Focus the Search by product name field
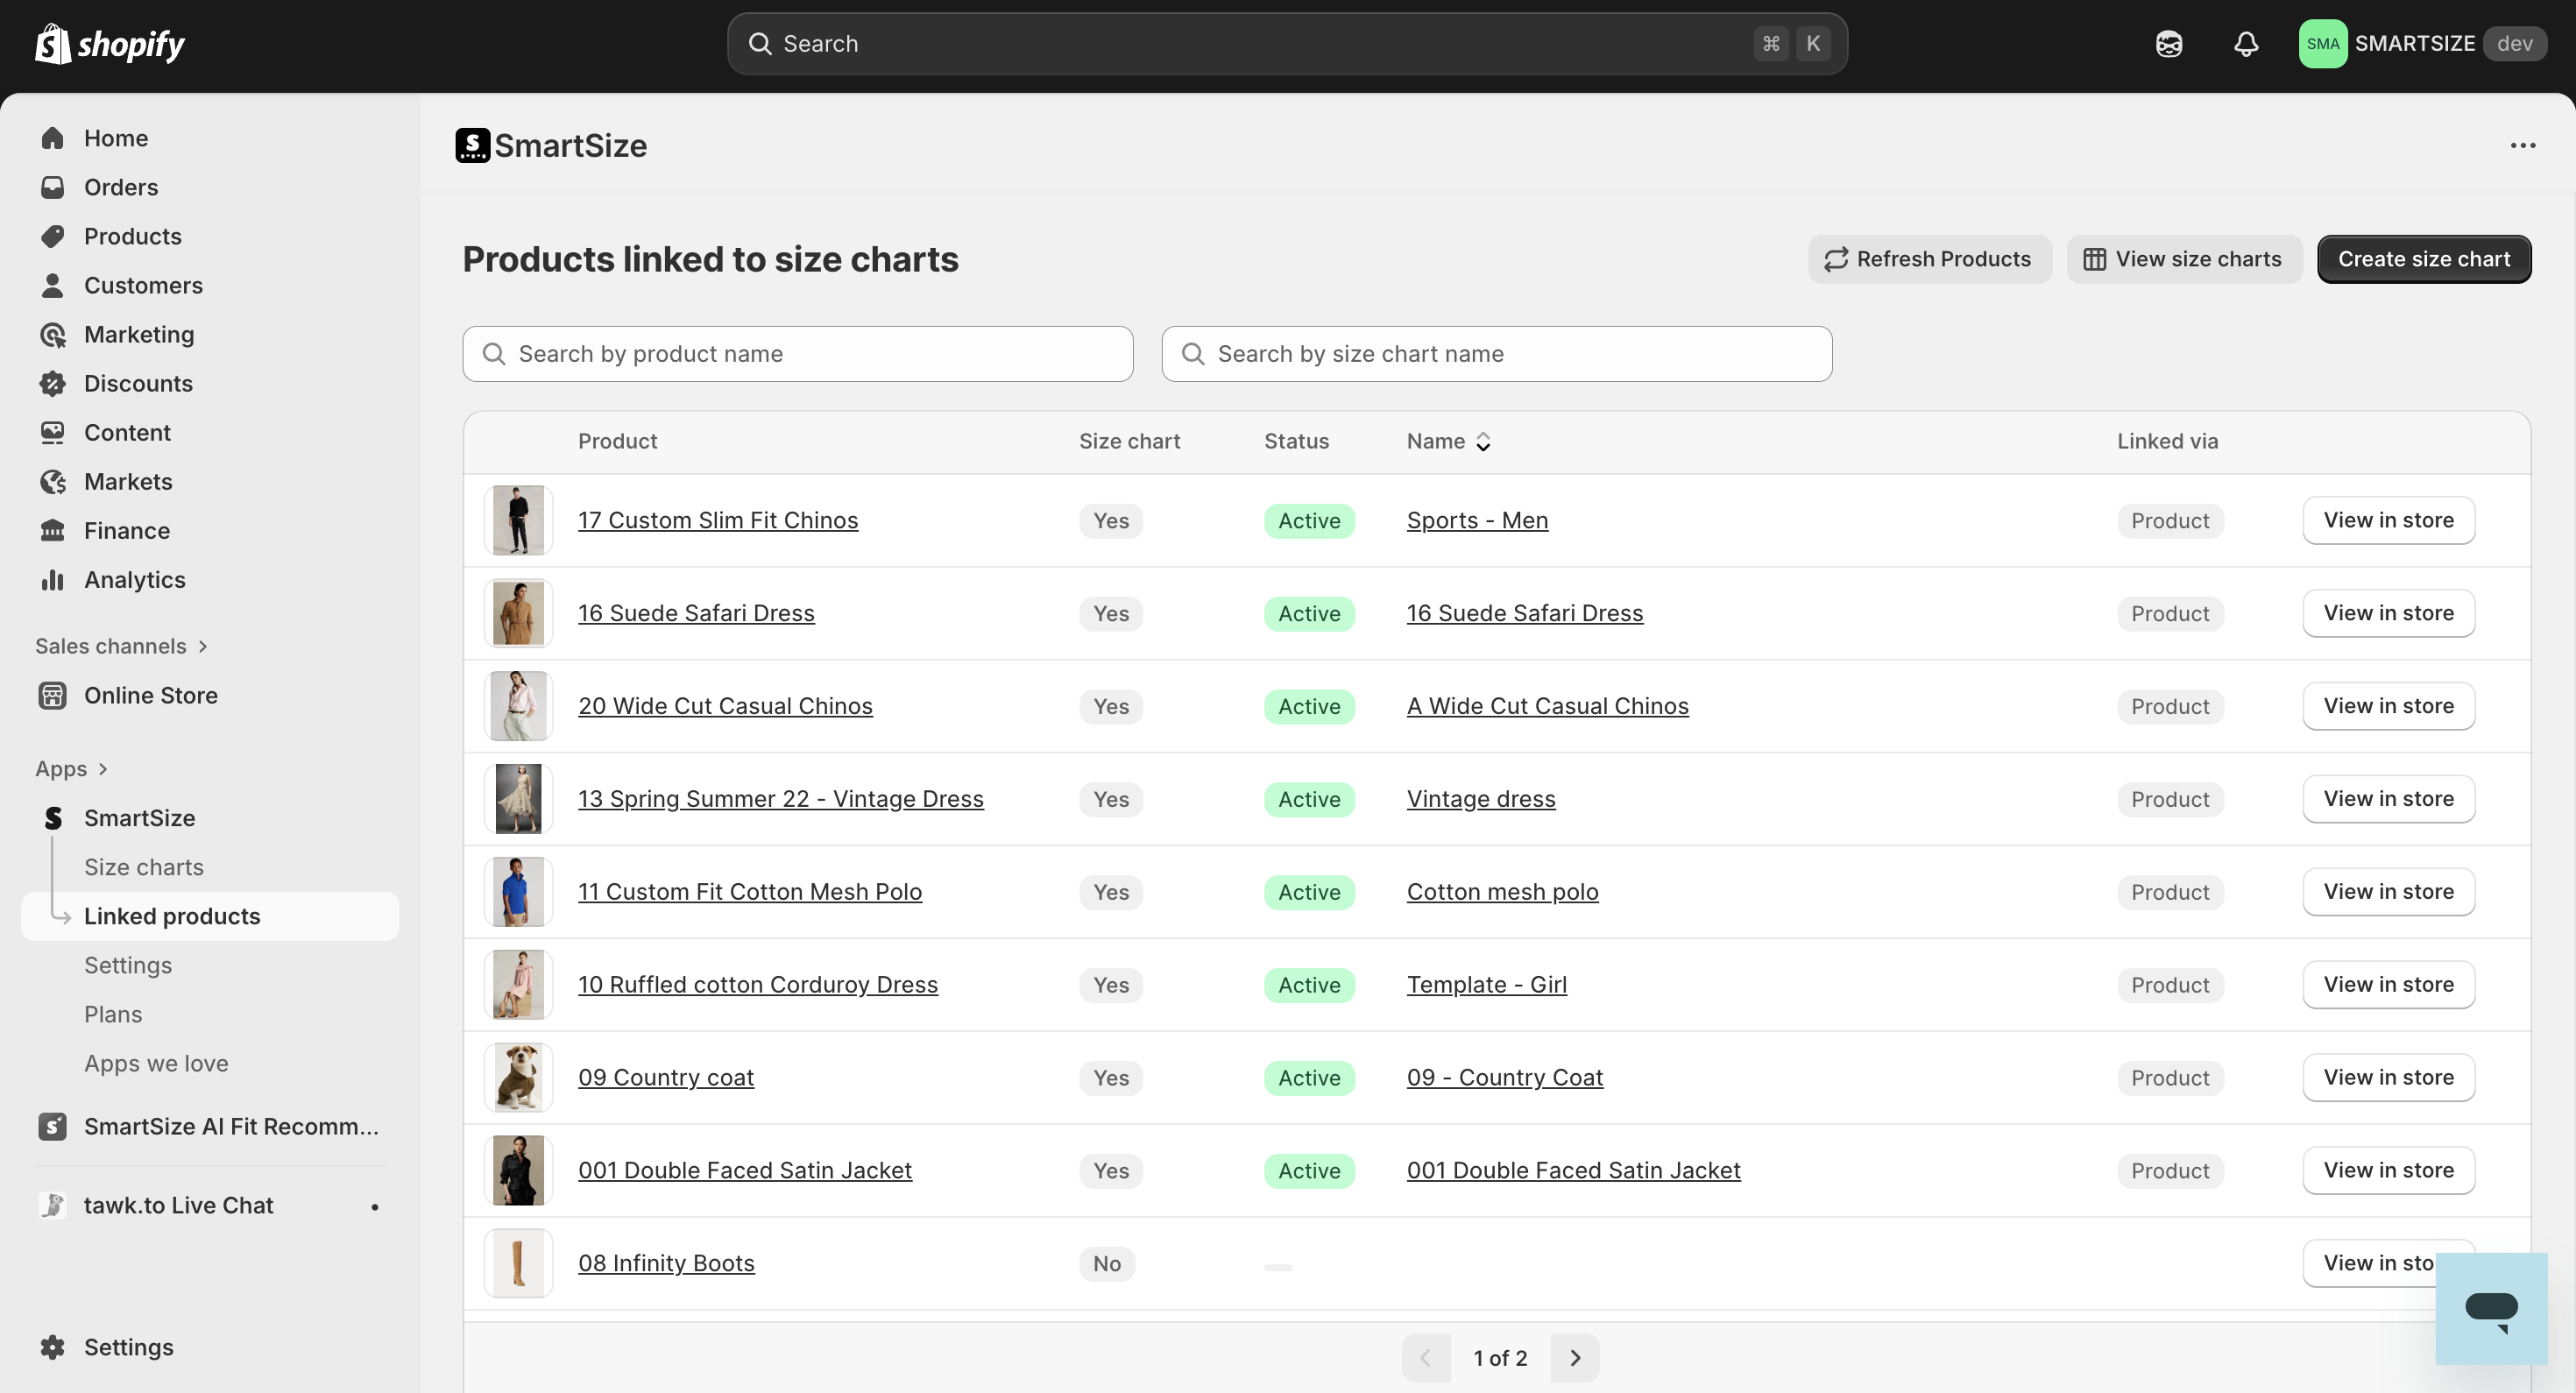Screen dimensions: 2576x1393 (x=797, y=354)
